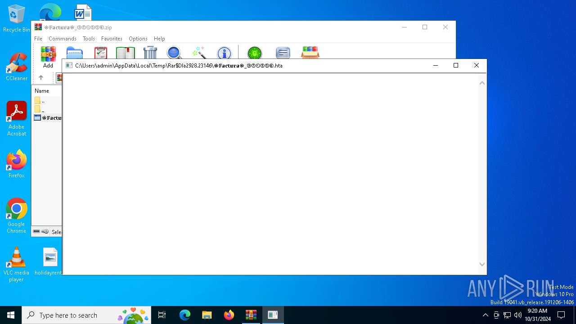The image size is (576, 324).
Task: Open Task View from taskbar
Action: coord(162,315)
